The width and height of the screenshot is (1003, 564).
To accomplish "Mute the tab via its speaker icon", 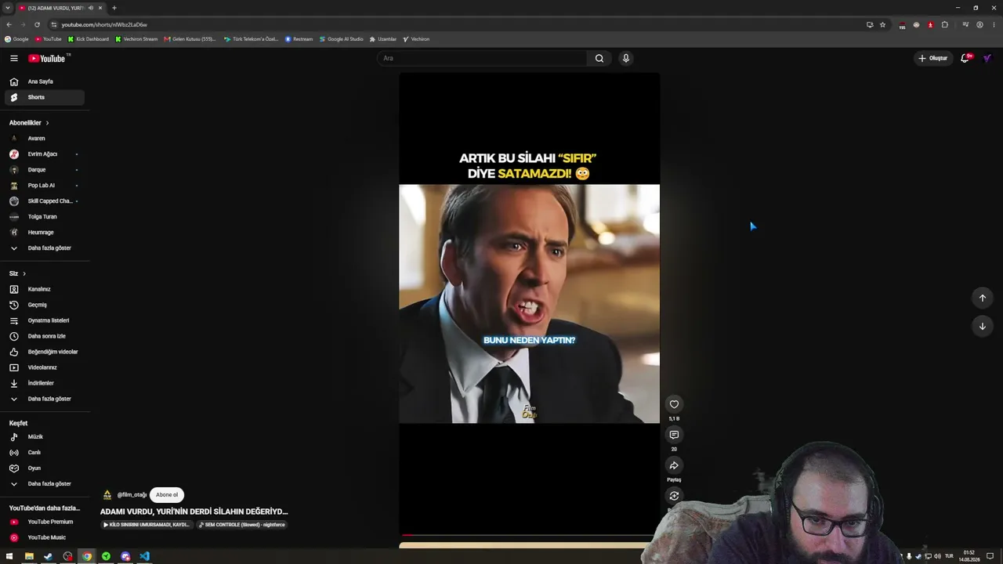I will pyautogui.click(x=90, y=8).
